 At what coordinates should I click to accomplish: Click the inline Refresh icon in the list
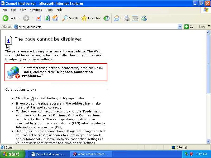[x=32, y=98]
